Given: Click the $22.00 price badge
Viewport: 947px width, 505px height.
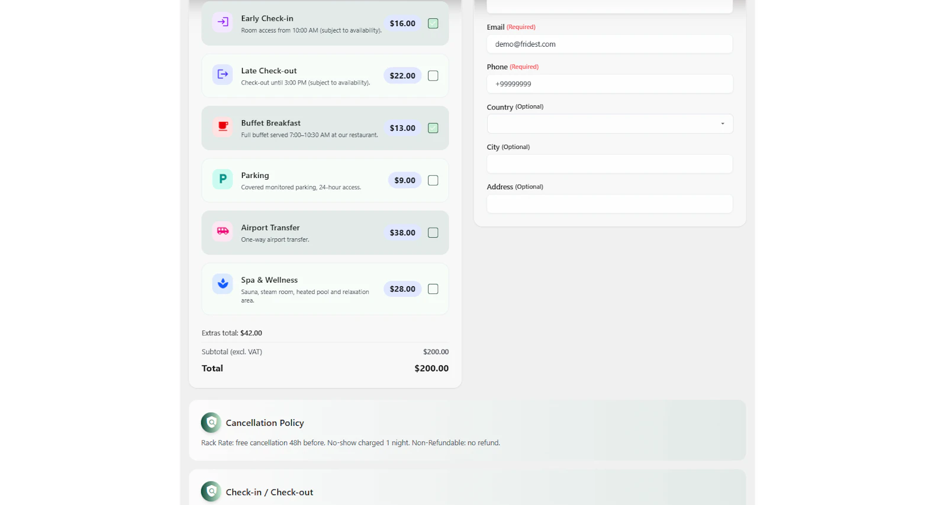Looking at the screenshot, I should coord(402,76).
